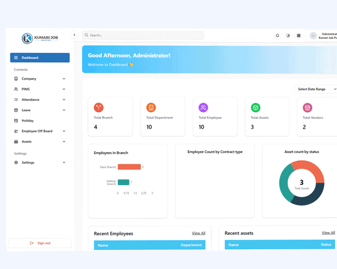Click the Total Vendors pink icon
Screen dimensions: 337x269
[307, 108]
